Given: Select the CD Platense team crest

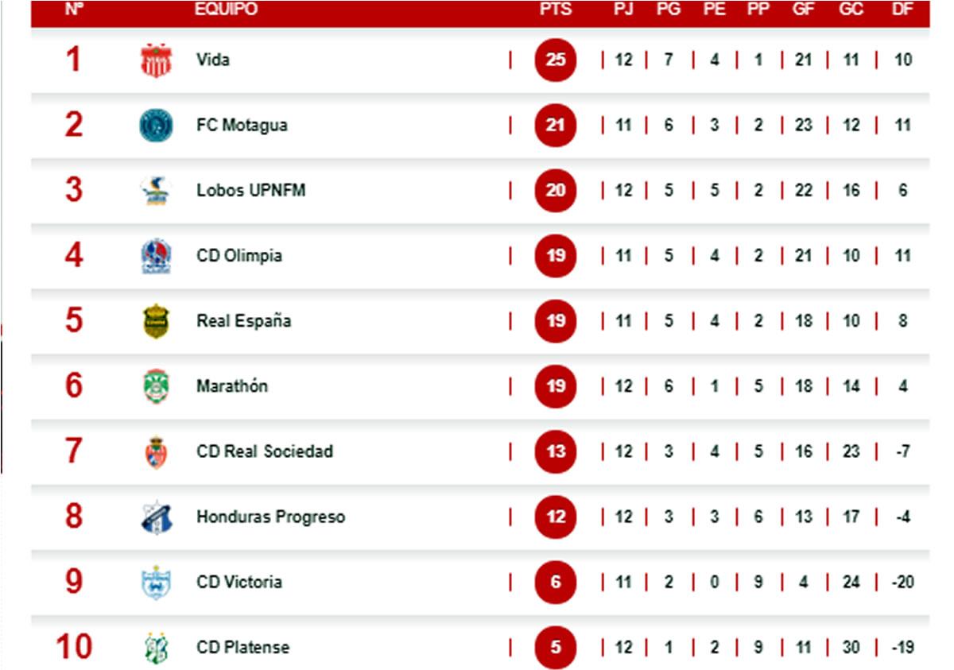Looking at the screenshot, I should [x=156, y=647].
